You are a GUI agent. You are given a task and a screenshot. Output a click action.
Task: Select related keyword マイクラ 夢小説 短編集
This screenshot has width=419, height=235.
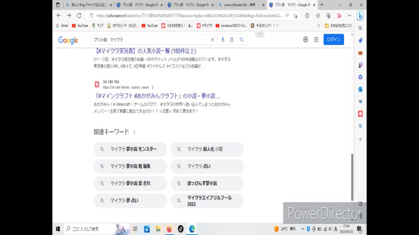[130, 166]
